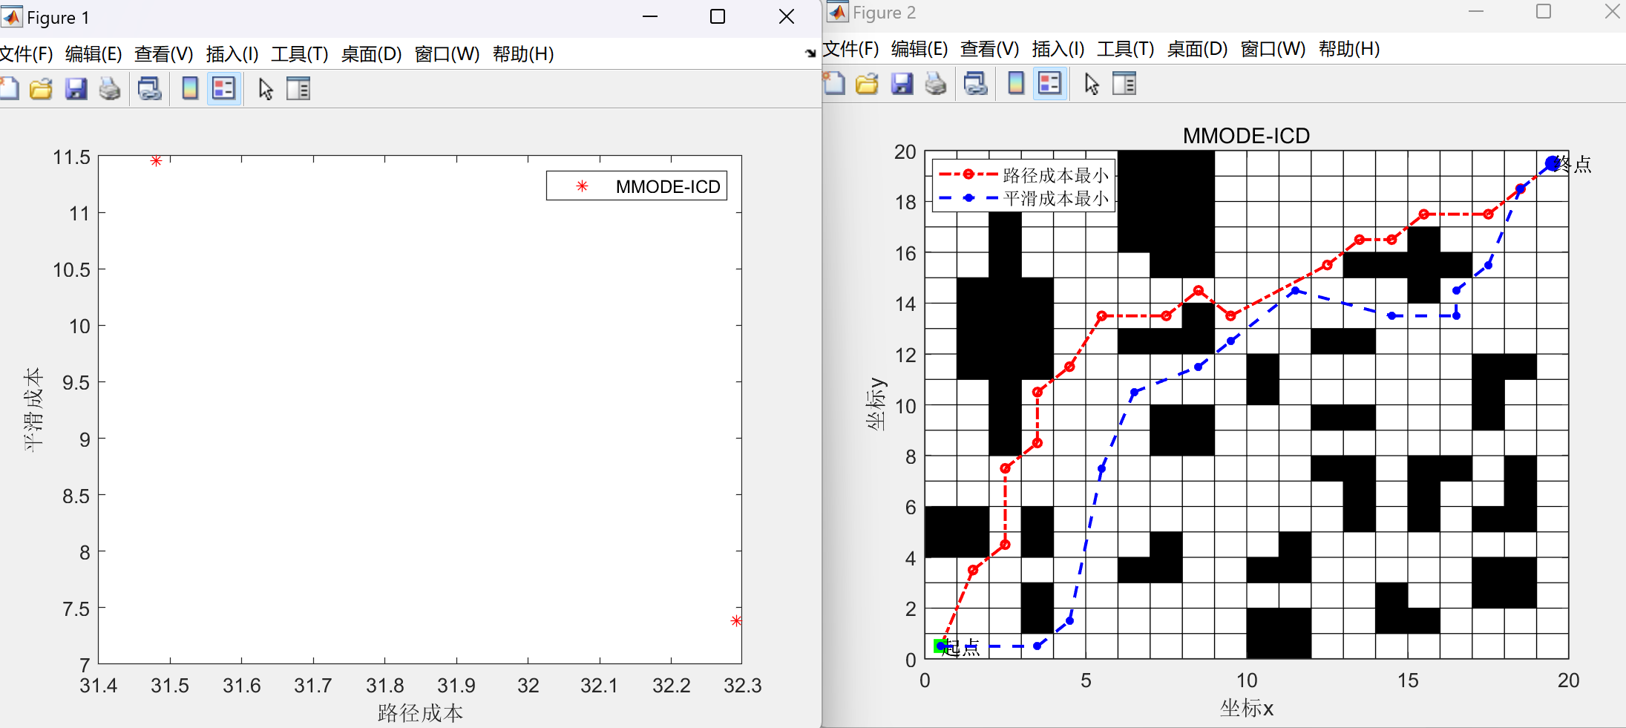Print Figure 2 with the printer icon
This screenshot has width=1626, height=728.
pos(936,84)
